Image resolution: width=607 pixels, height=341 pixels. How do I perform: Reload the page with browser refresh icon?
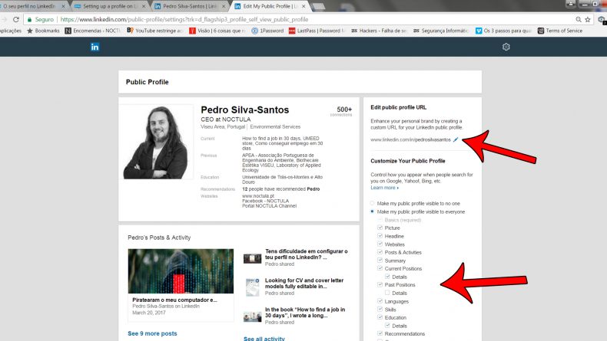pyautogui.click(x=16, y=19)
